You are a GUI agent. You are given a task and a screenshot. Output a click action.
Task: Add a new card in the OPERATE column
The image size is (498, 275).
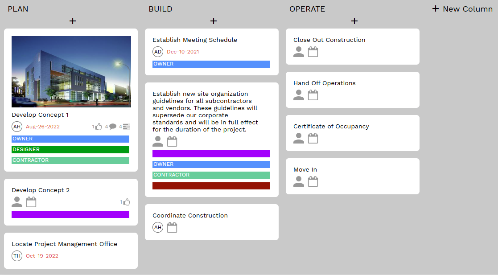coord(354,21)
